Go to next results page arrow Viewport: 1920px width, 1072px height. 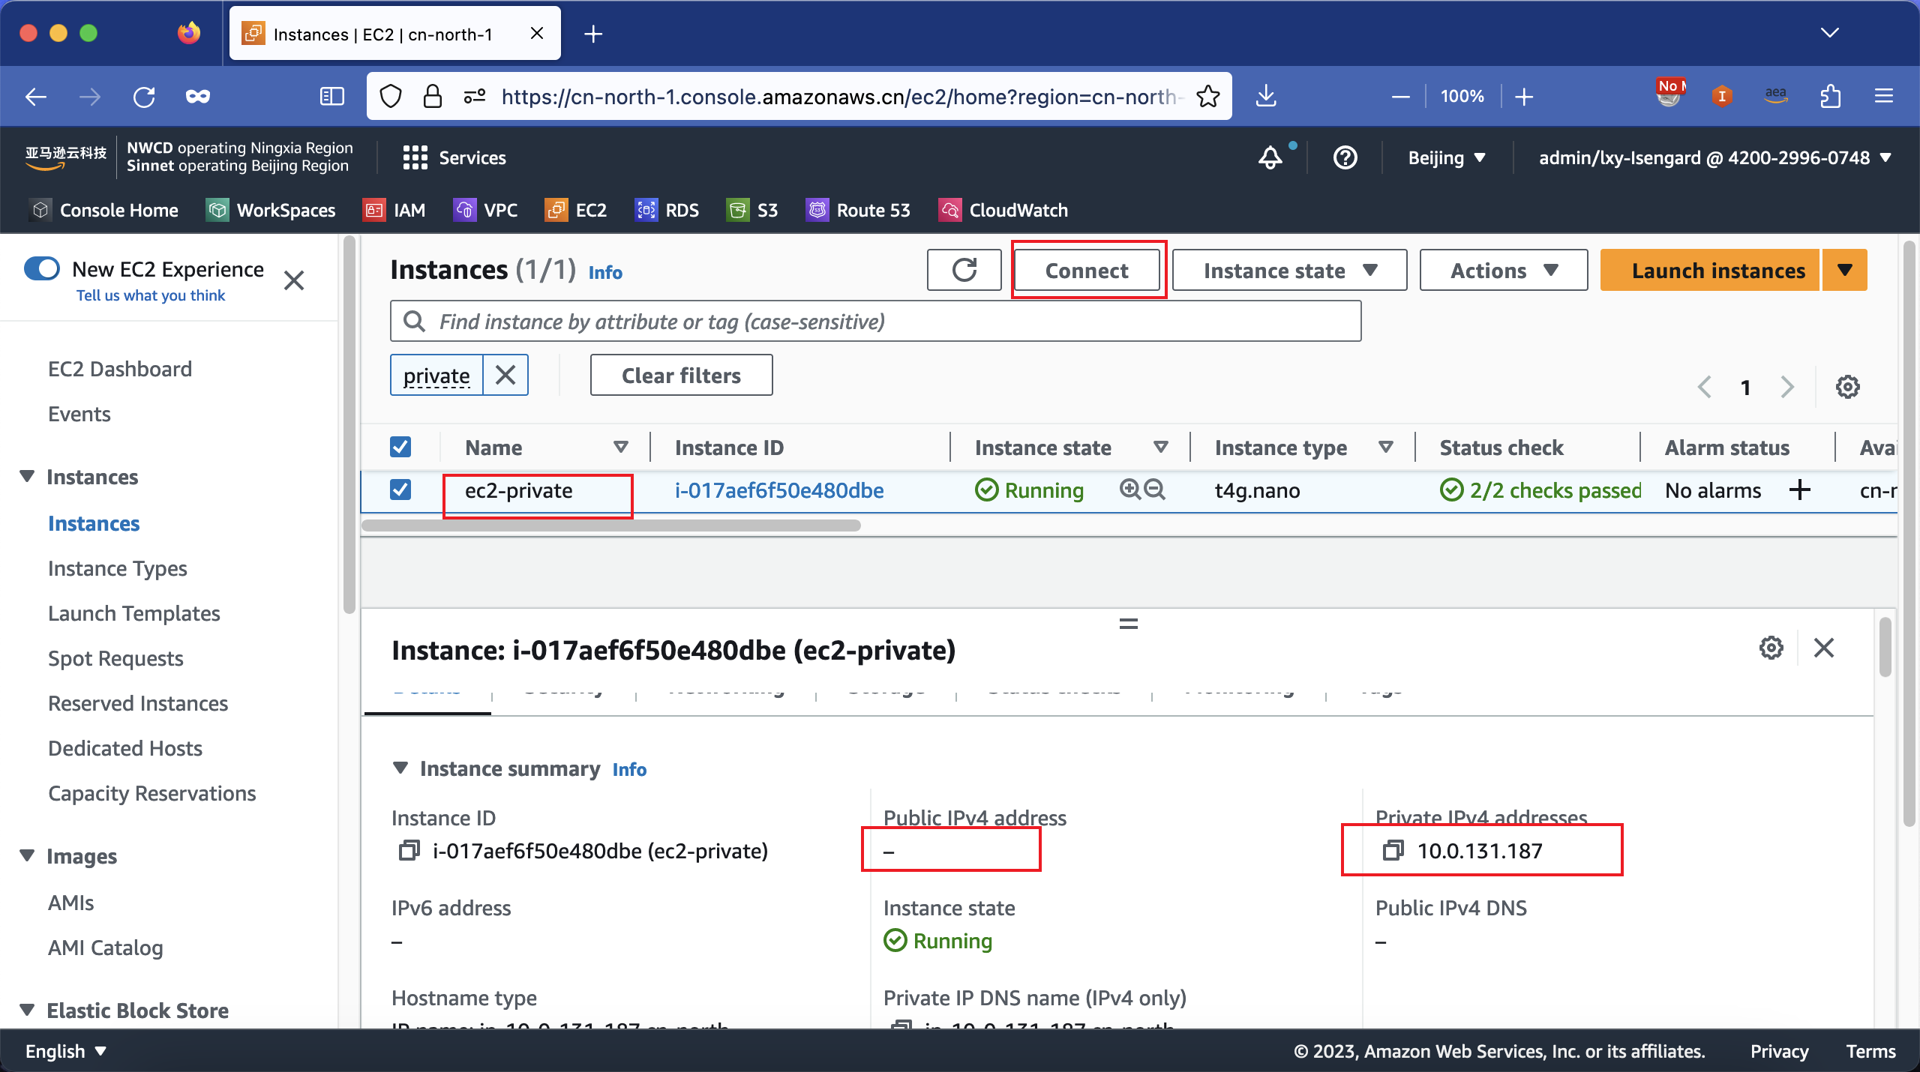[x=1787, y=387]
